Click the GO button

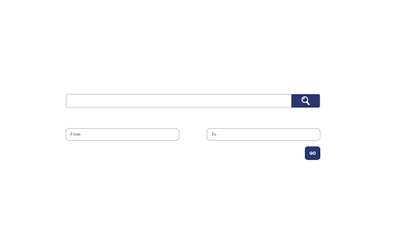312,153
